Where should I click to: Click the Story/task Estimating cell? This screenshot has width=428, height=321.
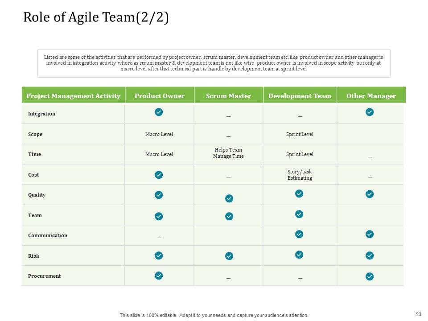300,175
